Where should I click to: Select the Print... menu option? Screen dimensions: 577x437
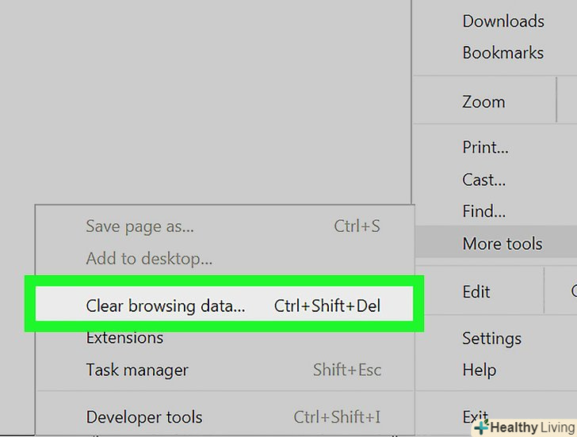click(x=485, y=147)
